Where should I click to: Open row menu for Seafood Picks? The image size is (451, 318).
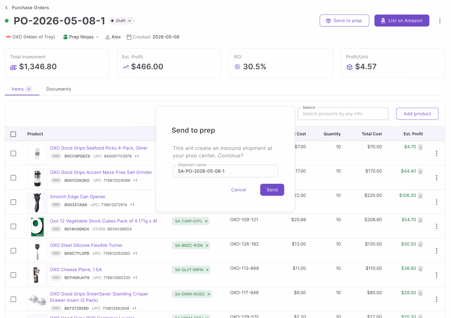pos(436,153)
